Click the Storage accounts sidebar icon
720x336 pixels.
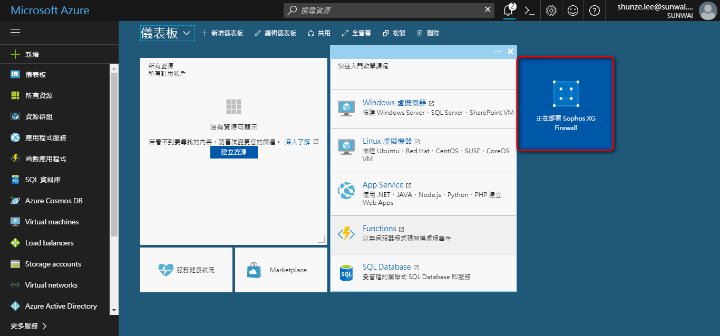tap(15, 264)
